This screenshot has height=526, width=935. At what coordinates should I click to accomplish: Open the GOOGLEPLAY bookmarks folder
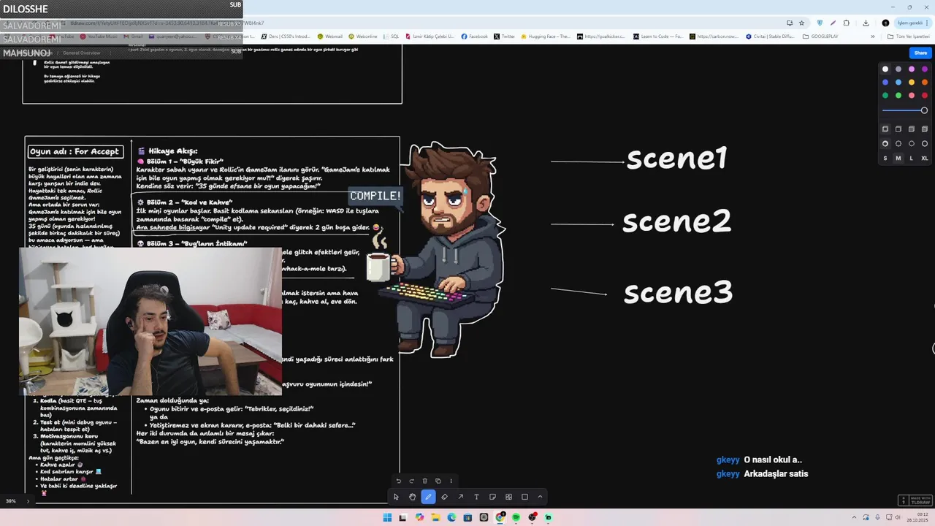tap(820, 37)
